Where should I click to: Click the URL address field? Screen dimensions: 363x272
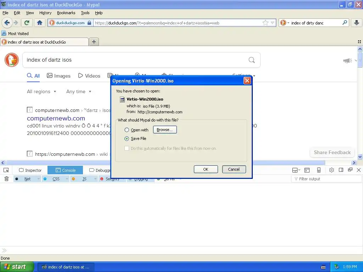pos(178,23)
